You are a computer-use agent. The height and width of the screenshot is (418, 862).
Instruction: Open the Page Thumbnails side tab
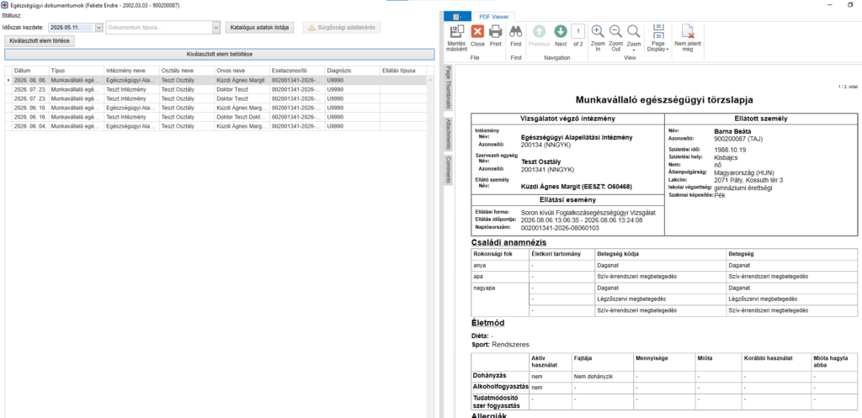point(448,87)
